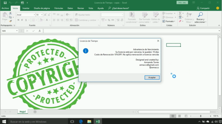Toggle center text alignment
222x124 pixels.
click(x=58, y=20)
